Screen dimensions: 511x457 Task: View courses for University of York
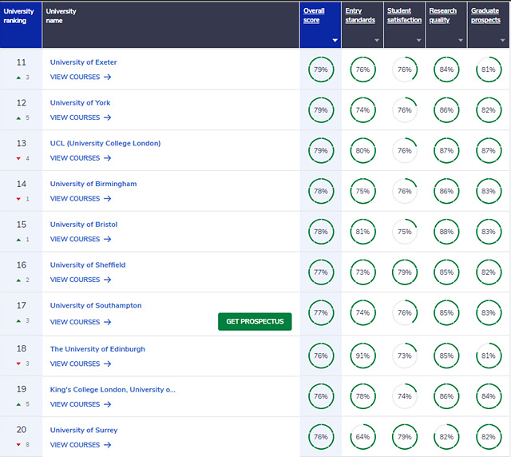click(81, 117)
